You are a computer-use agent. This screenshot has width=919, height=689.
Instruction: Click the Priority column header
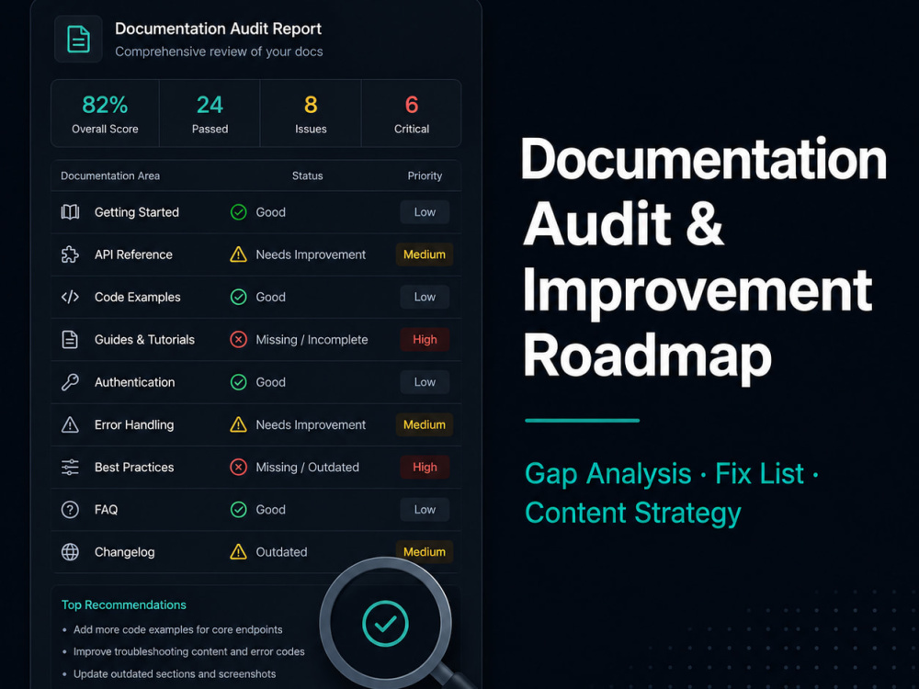click(425, 175)
